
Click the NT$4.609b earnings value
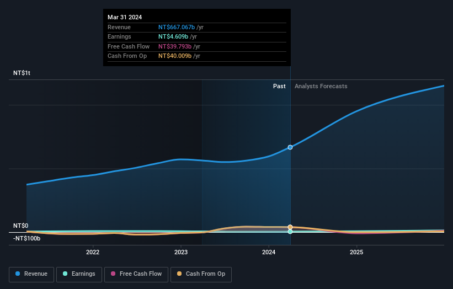(173, 36)
